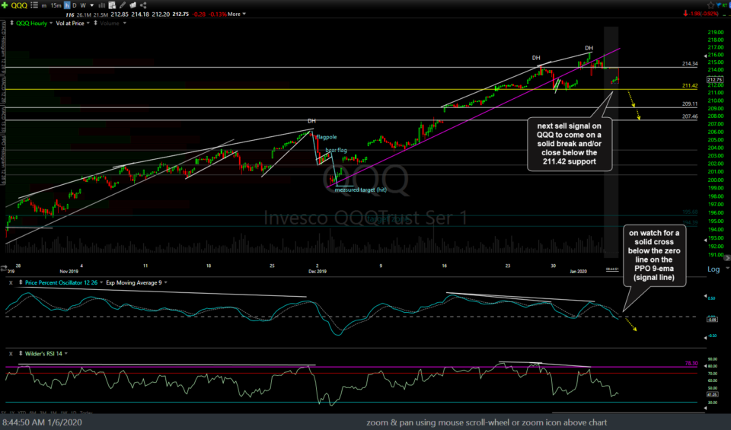This screenshot has height=430, width=731.
Task: Click the share chart icon
Action: 143,5
